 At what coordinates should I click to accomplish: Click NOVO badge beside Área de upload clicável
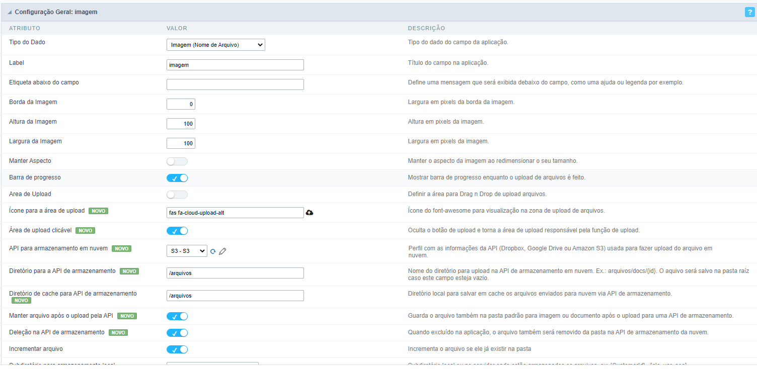pyautogui.click(x=86, y=231)
